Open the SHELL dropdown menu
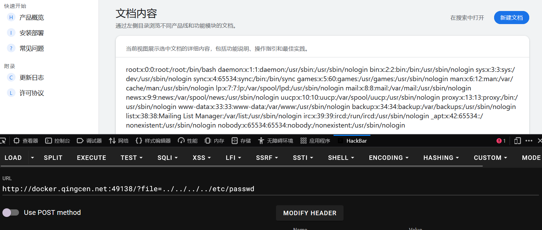Viewport: 542px width, 230px height. (341, 158)
